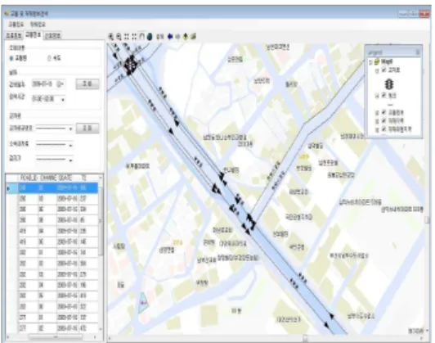
Task: Toggle the first legend layer checkbox
Action: [384, 70]
